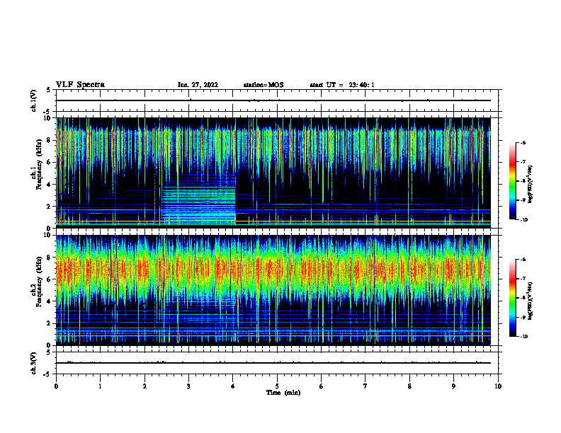Click time axis tick label "8"

pyautogui.click(x=409, y=386)
